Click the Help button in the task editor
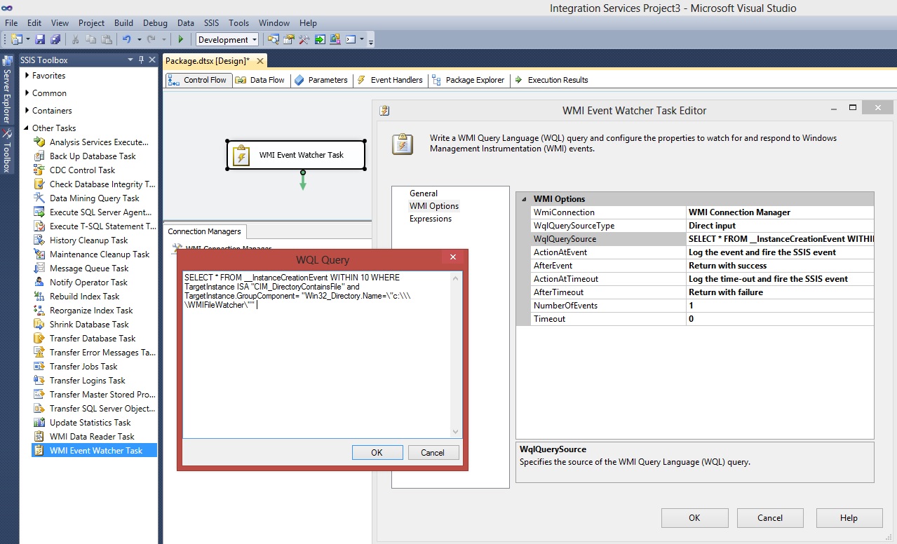 [x=849, y=518]
